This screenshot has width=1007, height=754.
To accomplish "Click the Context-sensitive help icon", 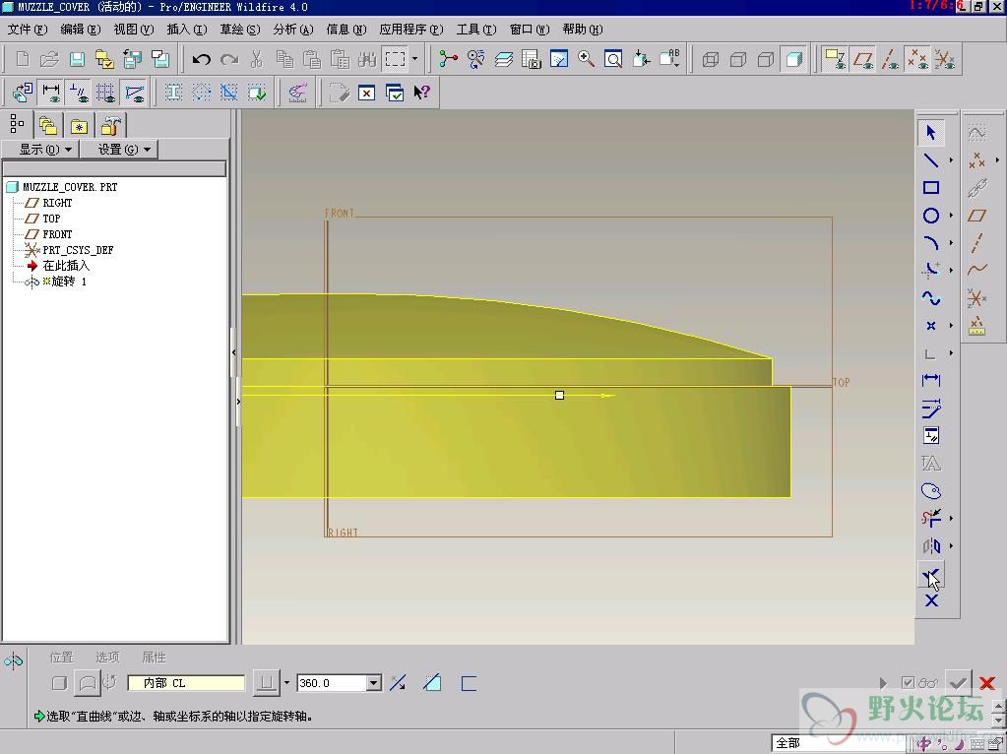I will pos(421,94).
